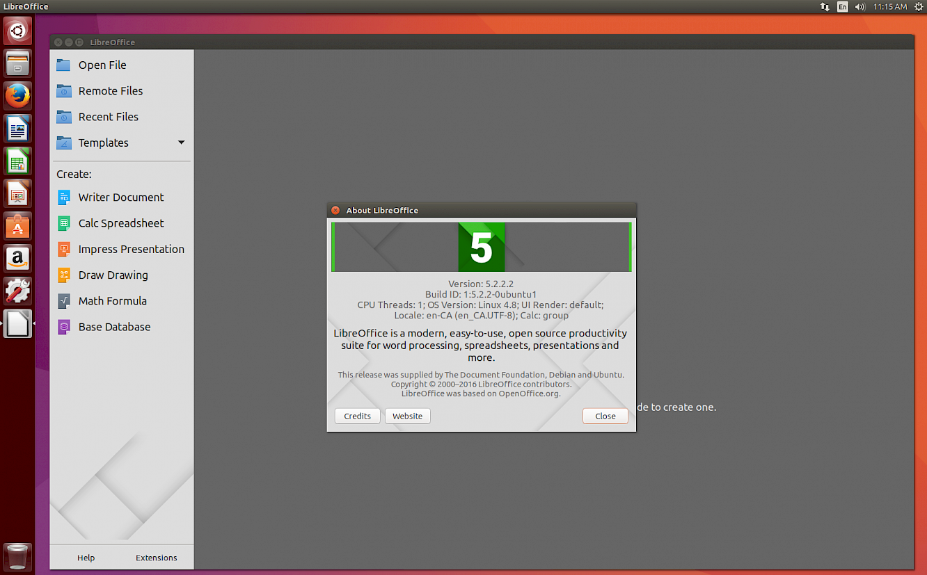Click the green 5 logo banner
Viewport: 927px width, 575px height.
(482, 247)
